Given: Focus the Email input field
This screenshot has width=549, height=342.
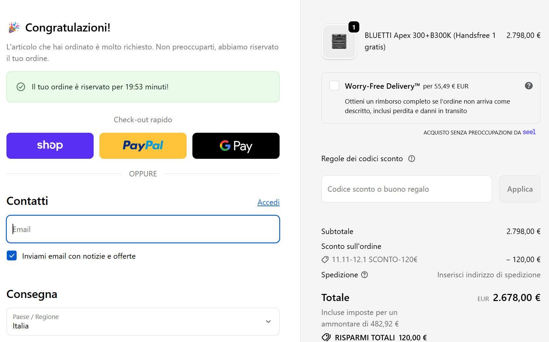Looking at the screenshot, I should click(143, 229).
